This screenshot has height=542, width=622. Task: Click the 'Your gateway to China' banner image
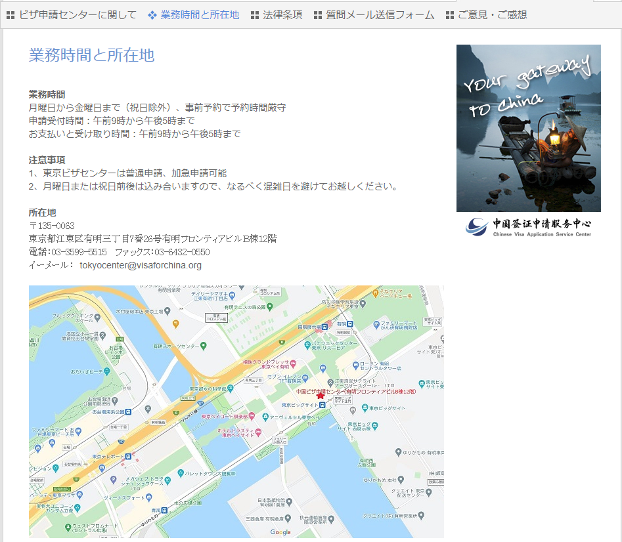pos(528,128)
